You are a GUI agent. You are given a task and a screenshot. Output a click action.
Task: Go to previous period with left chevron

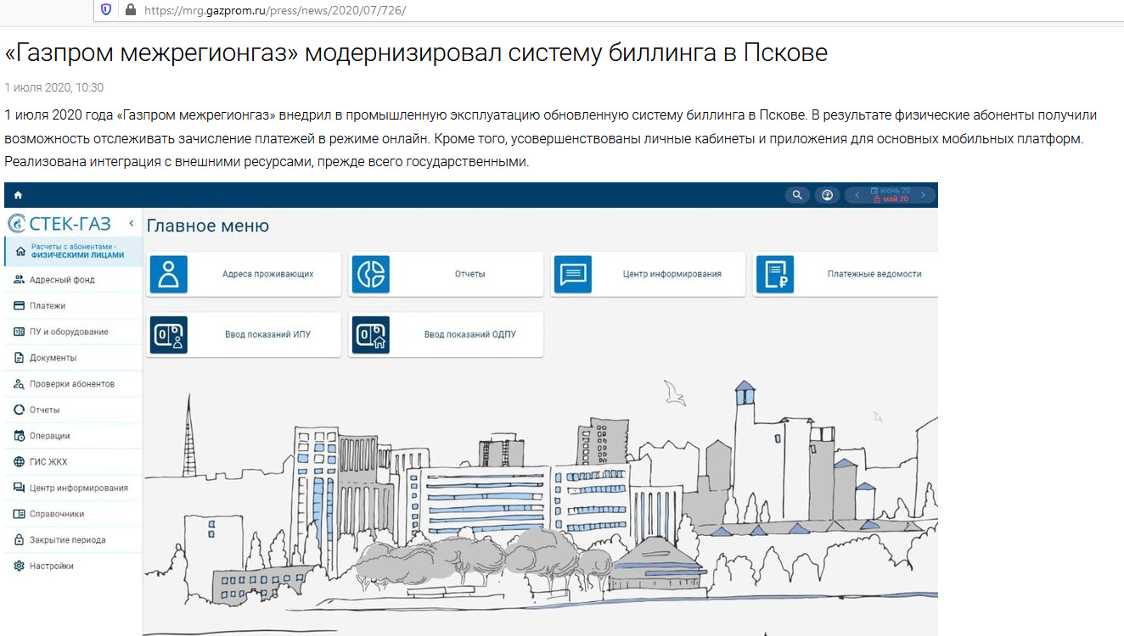[x=857, y=195]
